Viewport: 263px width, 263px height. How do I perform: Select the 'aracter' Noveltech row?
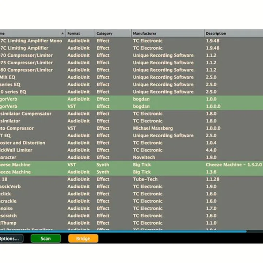pyautogui.click(x=131, y=157)
